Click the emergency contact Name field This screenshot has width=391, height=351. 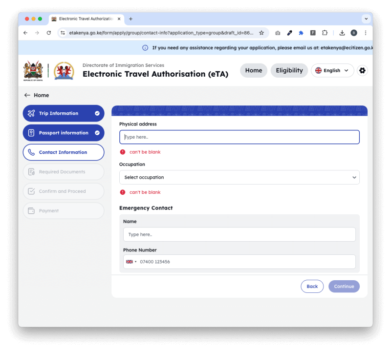[x=239, y=234]
